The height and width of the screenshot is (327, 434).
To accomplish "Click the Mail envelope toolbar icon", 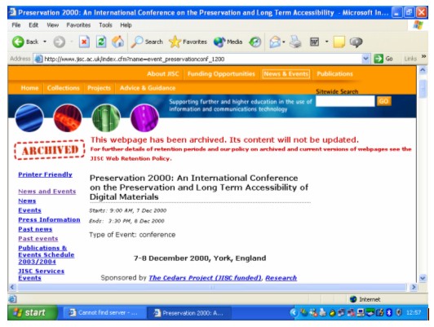I will coord(275,42).
